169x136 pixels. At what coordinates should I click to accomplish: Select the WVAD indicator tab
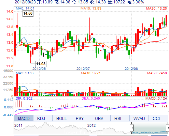[x=139, y=118]
